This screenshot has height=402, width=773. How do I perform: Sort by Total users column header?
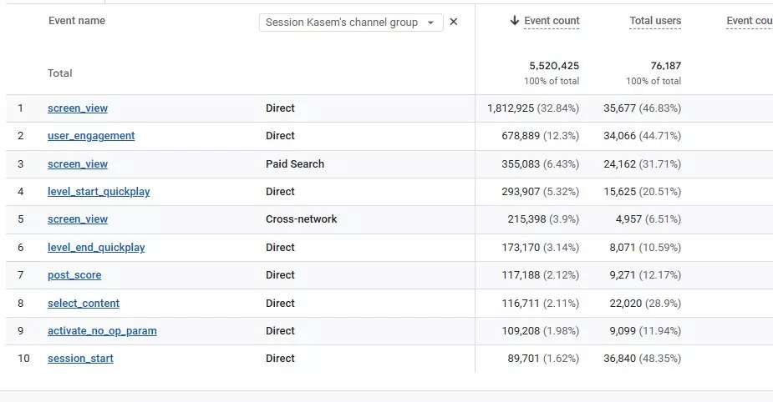click(x=655, y=21)
